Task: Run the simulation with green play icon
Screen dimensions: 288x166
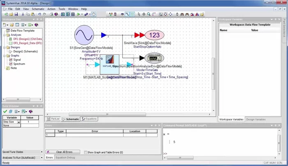Action: pos(79,14)
